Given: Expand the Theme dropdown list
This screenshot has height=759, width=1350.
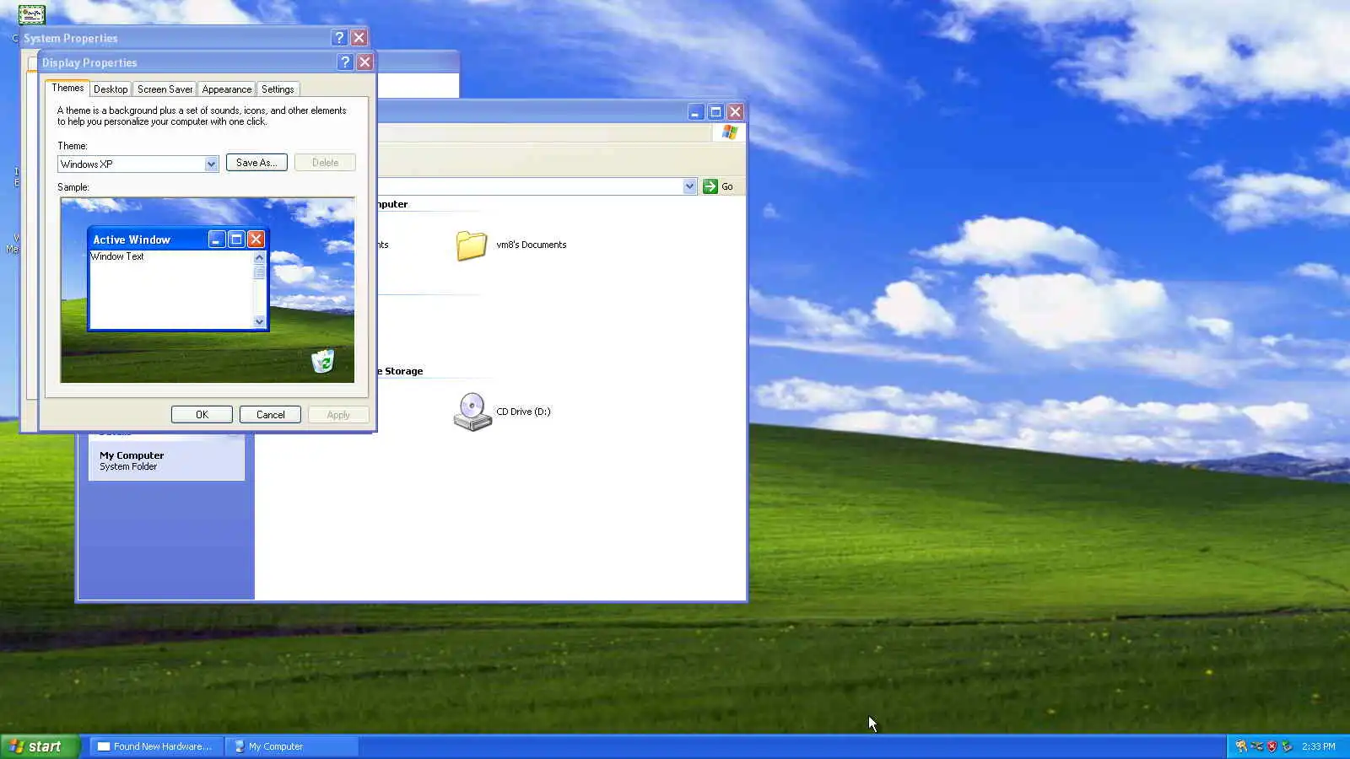Looking at the screenshot, I should tap(211, 164).
